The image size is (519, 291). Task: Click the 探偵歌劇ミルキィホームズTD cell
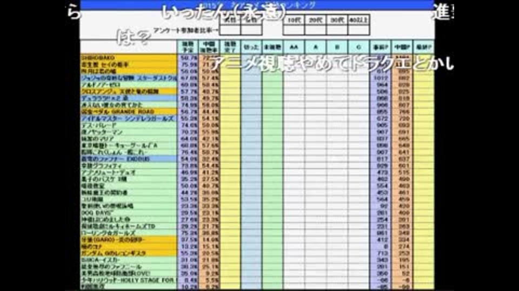129,226
